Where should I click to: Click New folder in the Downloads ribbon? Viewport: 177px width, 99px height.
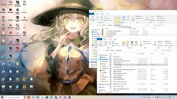pyautogui.click(x=141, y=43)
